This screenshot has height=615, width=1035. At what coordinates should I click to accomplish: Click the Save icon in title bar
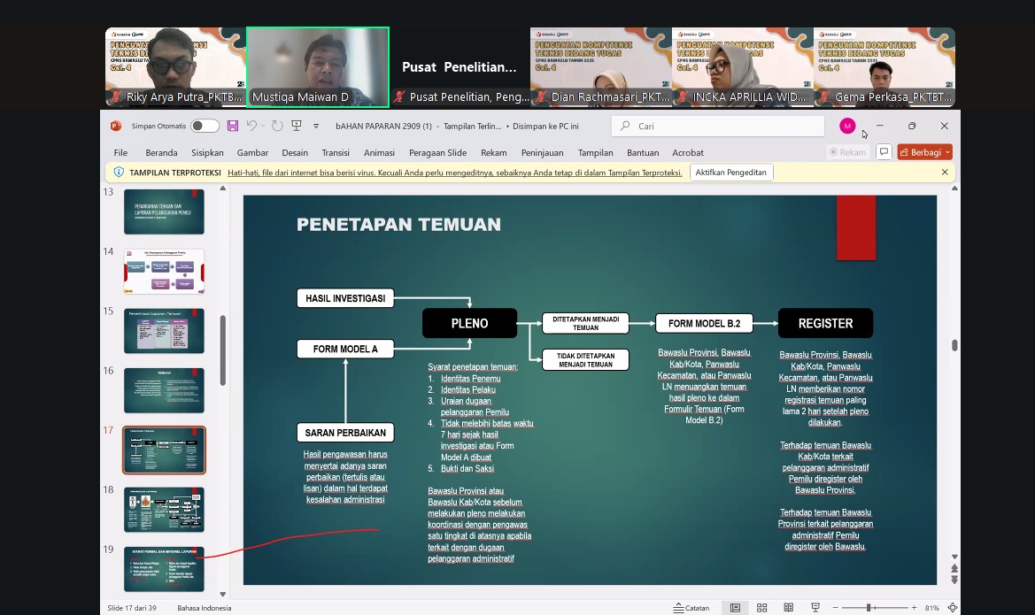point(233,126)
